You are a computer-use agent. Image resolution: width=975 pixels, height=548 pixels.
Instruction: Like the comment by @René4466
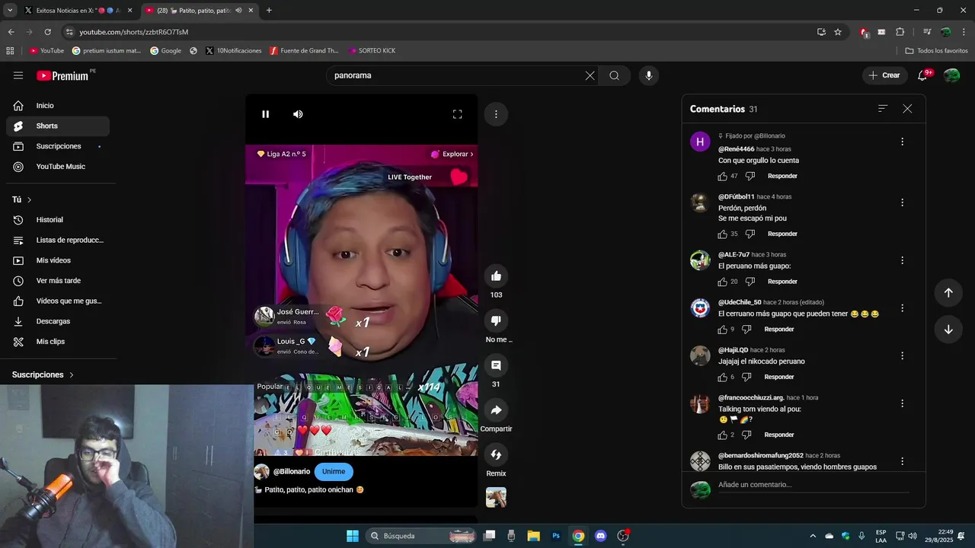tap(722, 176)
